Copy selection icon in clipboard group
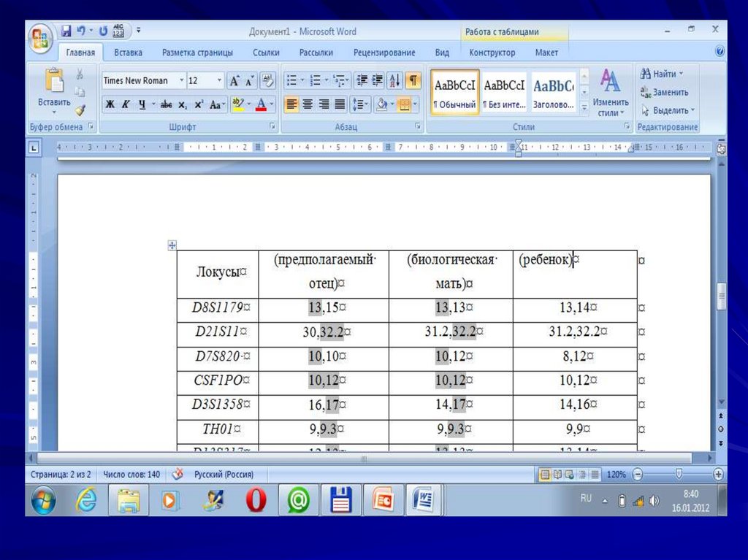748x560 pixels. [x=80, y=91]
